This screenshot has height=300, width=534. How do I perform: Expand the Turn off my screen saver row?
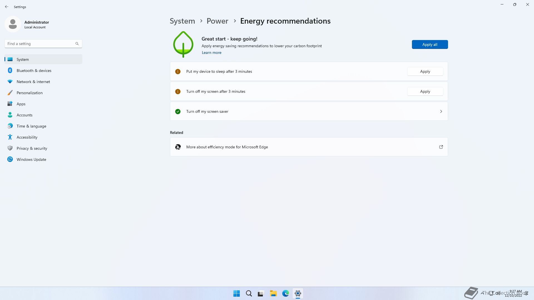pos(441,111)
